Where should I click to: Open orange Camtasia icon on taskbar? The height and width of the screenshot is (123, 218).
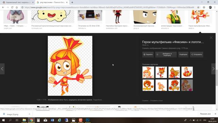pos(80,120)
